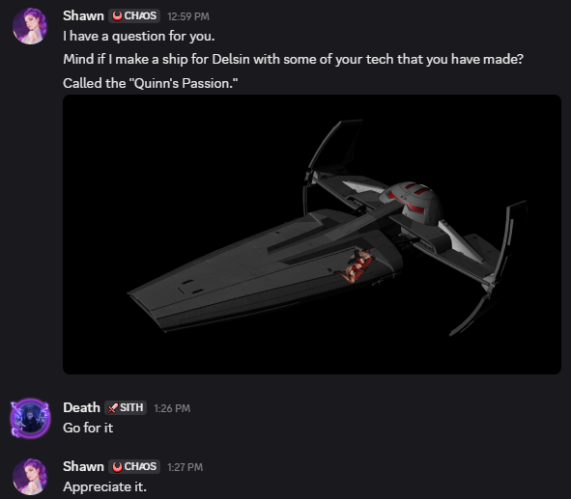Click the red CHAOS tag icon at 12:59 PM

click(x=117, y=16)
